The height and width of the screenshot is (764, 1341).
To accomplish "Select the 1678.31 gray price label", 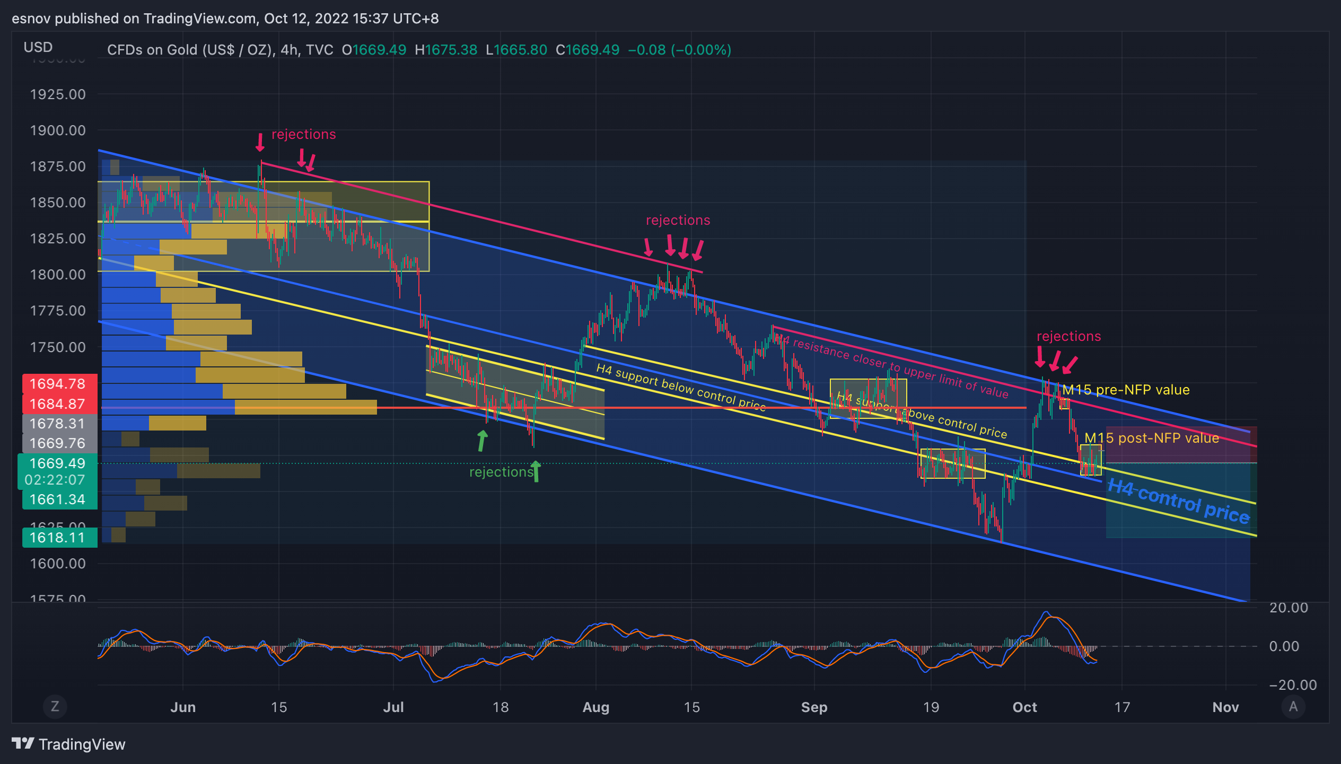I will [x=60, y=424].
